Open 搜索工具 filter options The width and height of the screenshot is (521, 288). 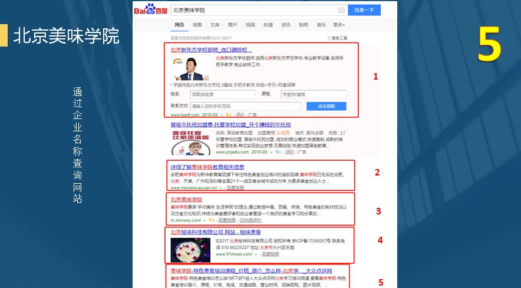[x=338, y=38]
